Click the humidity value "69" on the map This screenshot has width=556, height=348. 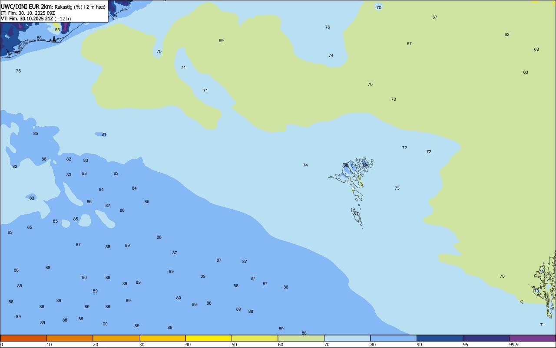pos(221,41)
